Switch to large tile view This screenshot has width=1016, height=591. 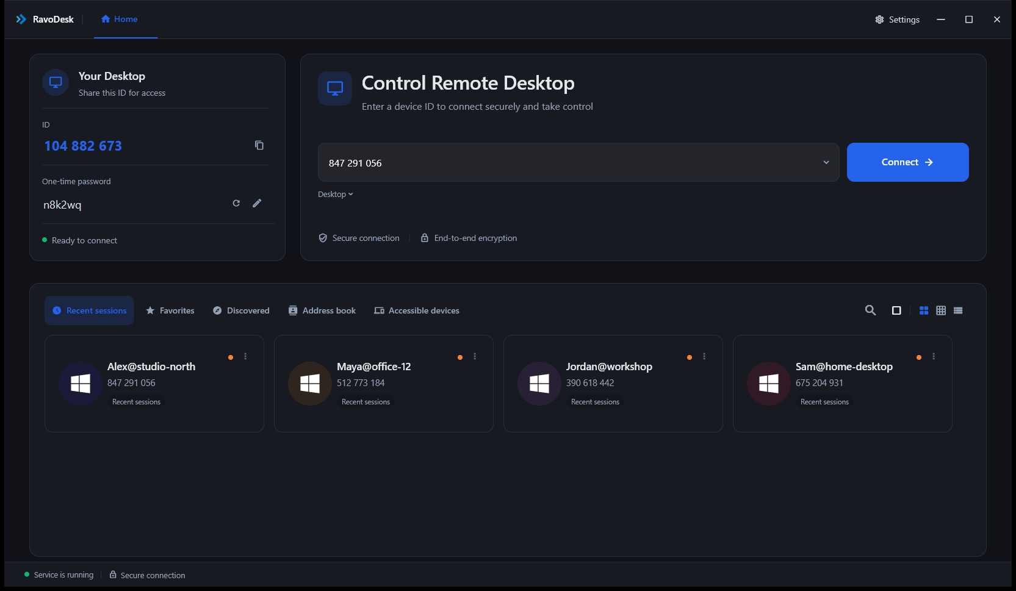point(924,310)
